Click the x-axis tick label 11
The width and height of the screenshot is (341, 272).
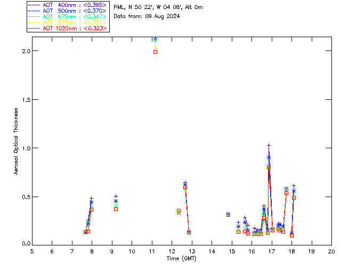(152, 252)
